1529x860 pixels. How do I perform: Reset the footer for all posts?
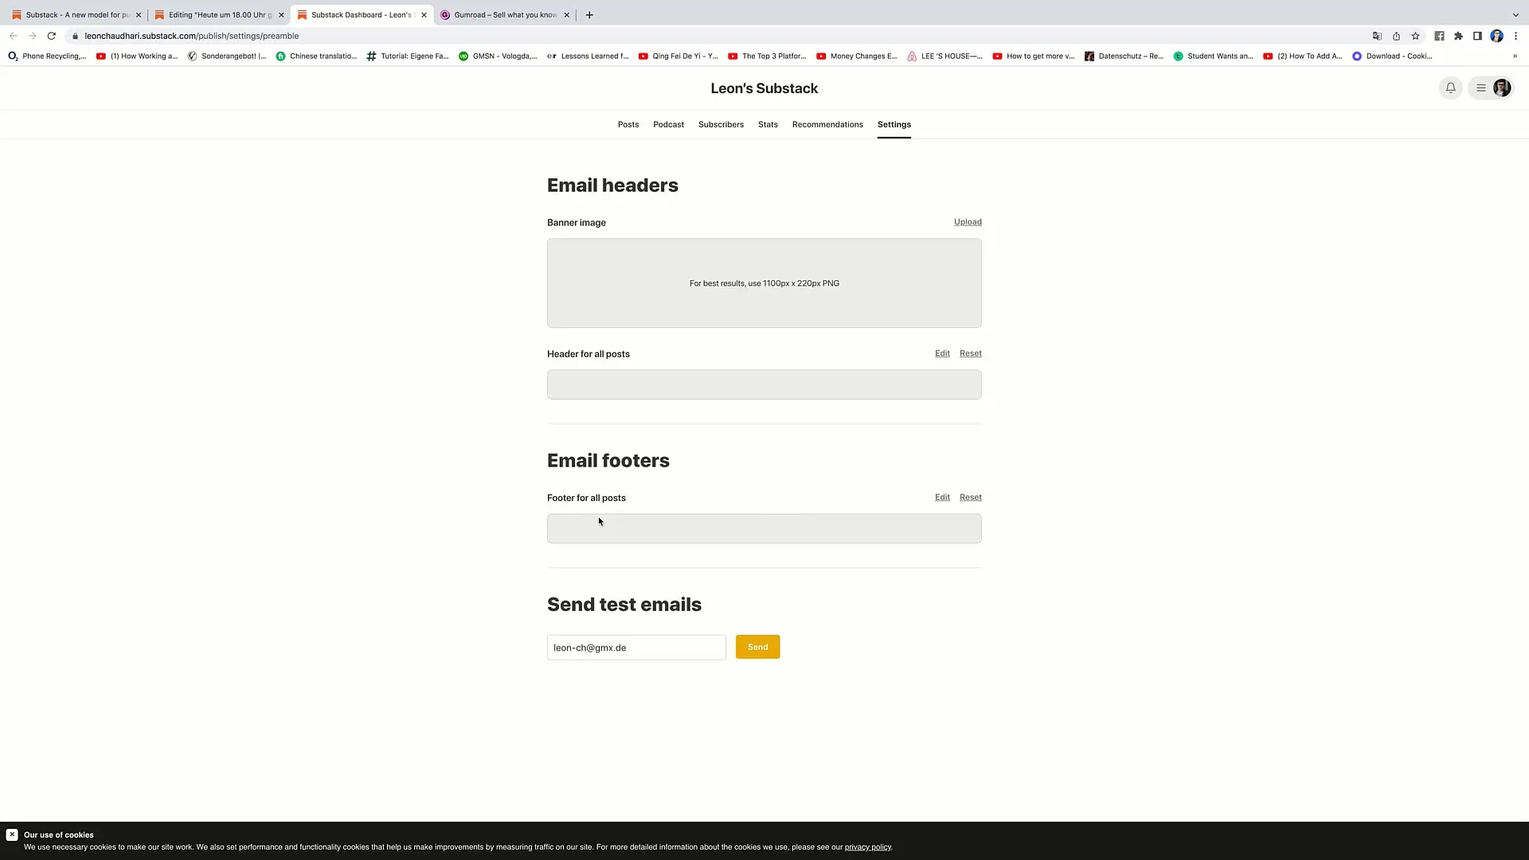coord(970,497)
